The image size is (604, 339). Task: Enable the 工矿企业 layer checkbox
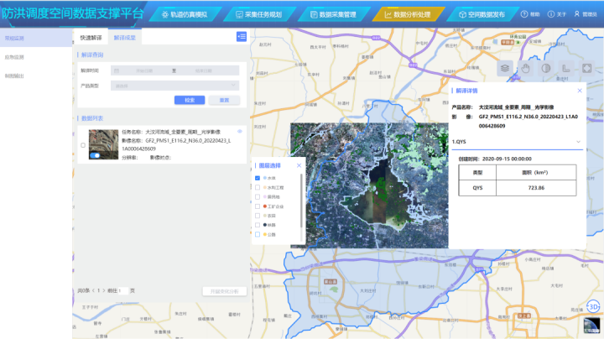coord(258,206)
